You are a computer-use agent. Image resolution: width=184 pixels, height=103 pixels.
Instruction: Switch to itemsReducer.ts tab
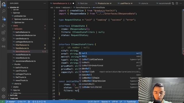tap(62, 3)
